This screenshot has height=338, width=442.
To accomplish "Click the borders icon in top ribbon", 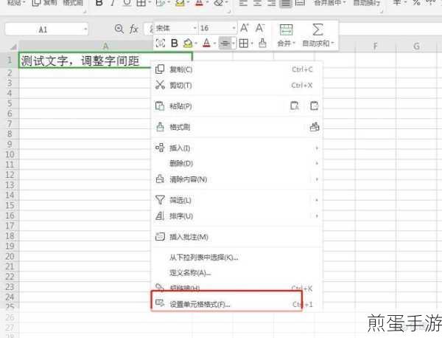I will 141,3.
